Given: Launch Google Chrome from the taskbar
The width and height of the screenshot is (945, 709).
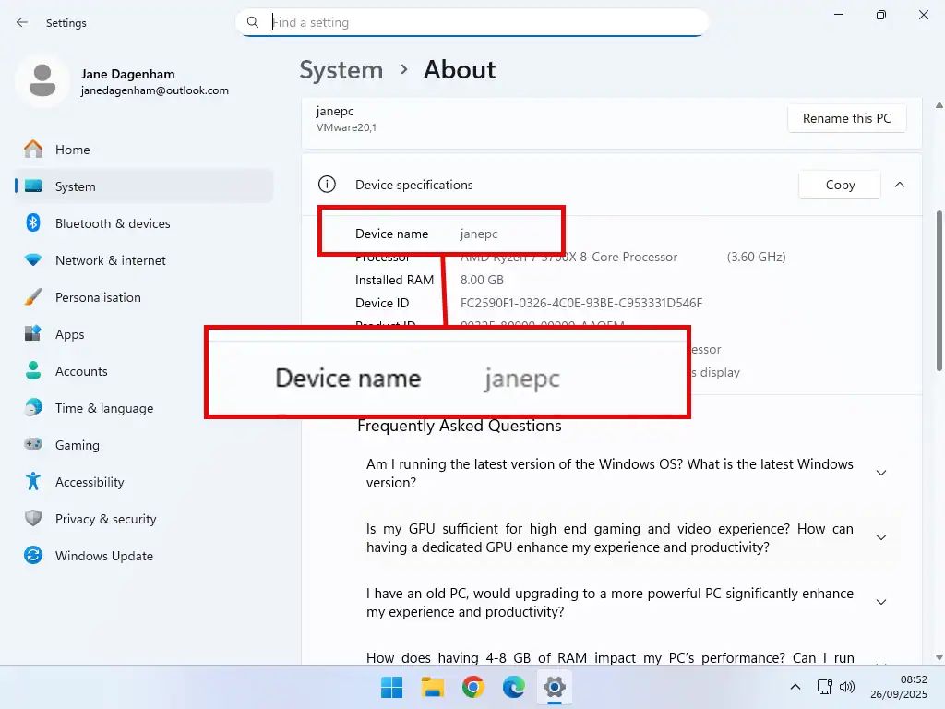Looking at the screenshot, I should 473,687.
